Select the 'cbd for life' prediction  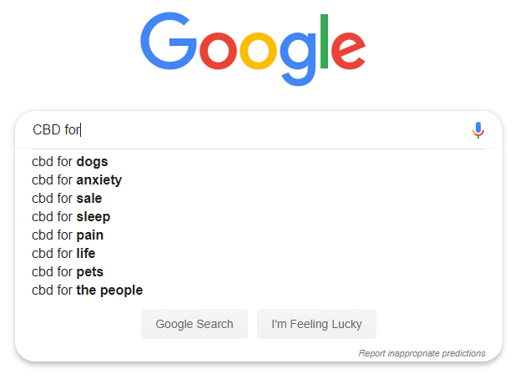65,254
